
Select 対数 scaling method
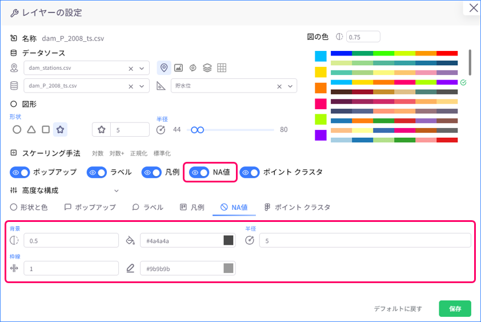98,153
